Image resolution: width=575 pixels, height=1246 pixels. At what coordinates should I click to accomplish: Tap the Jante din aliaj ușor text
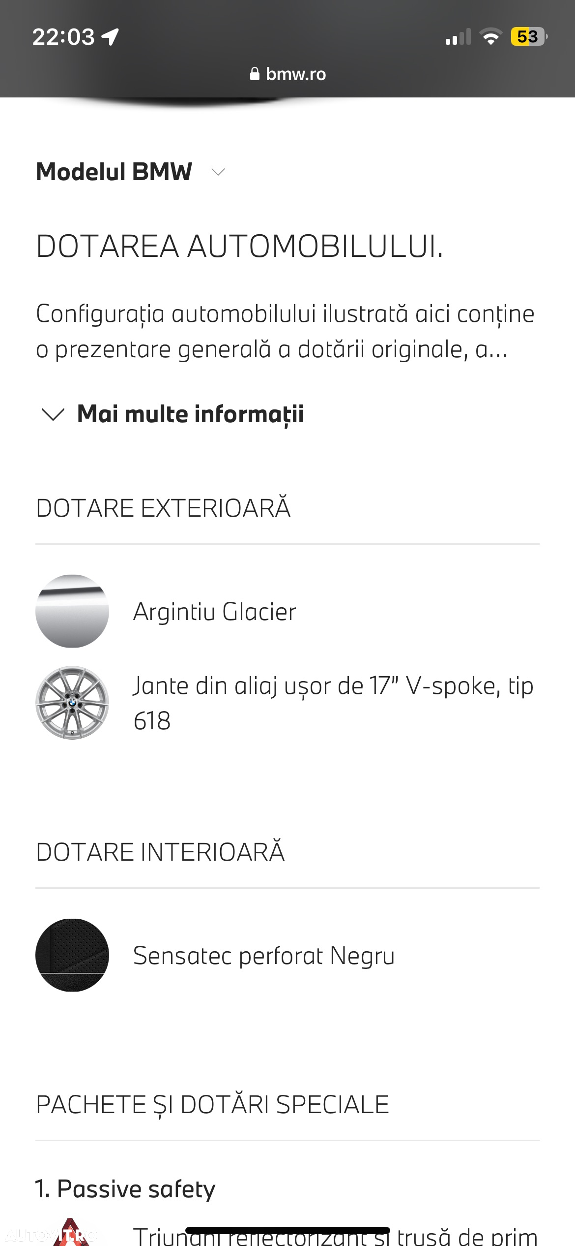pyautogui.click(x=333, y=703)
